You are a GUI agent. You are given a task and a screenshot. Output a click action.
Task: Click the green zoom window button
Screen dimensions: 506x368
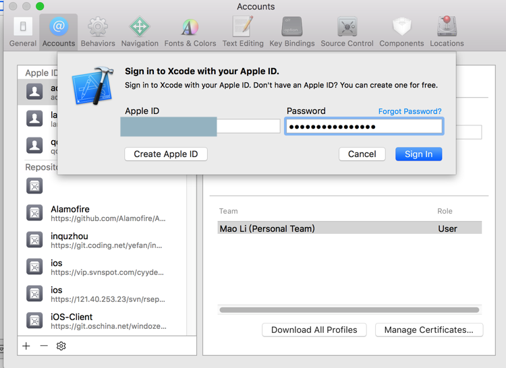40,6
